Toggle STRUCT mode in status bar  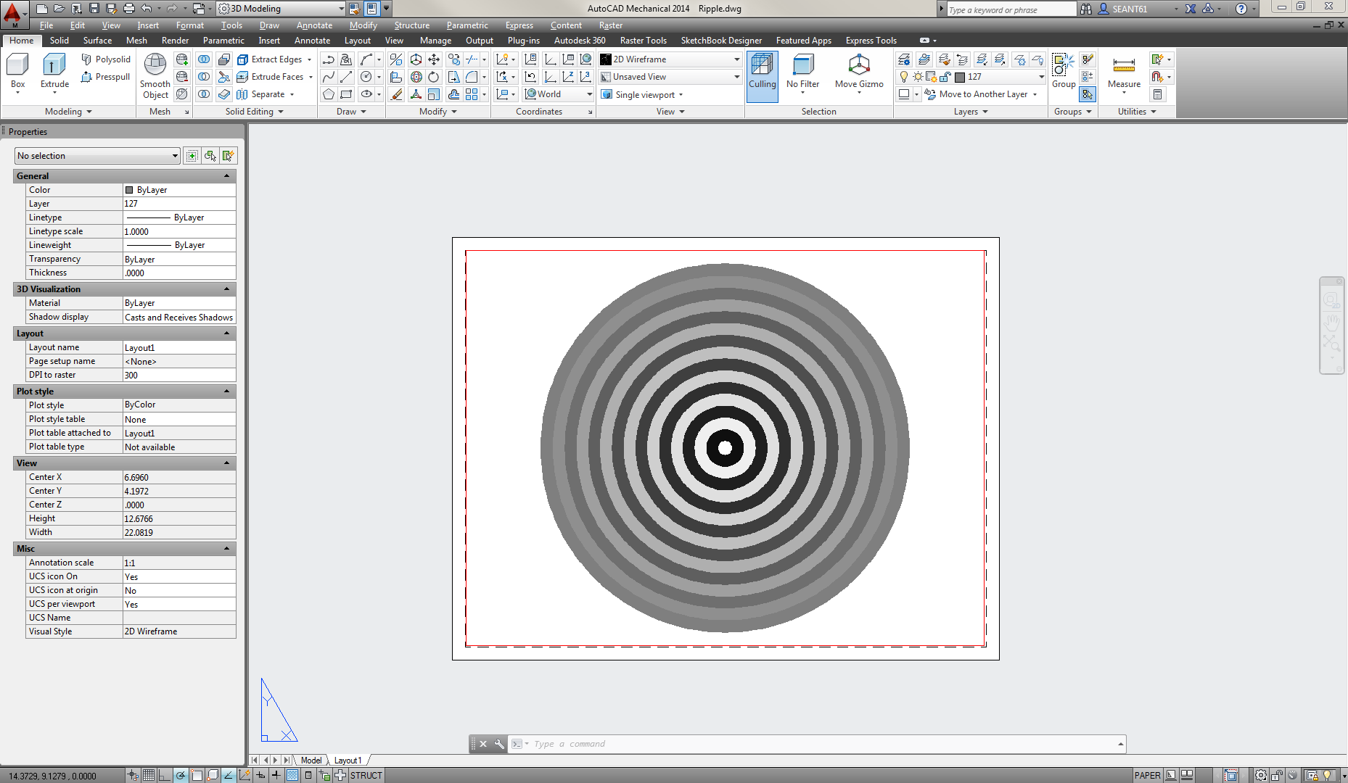click(x=366, y=775)
